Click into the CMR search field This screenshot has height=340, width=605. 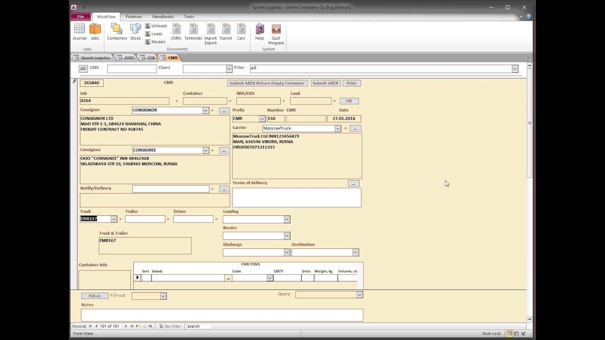click(x=132, y=69)
